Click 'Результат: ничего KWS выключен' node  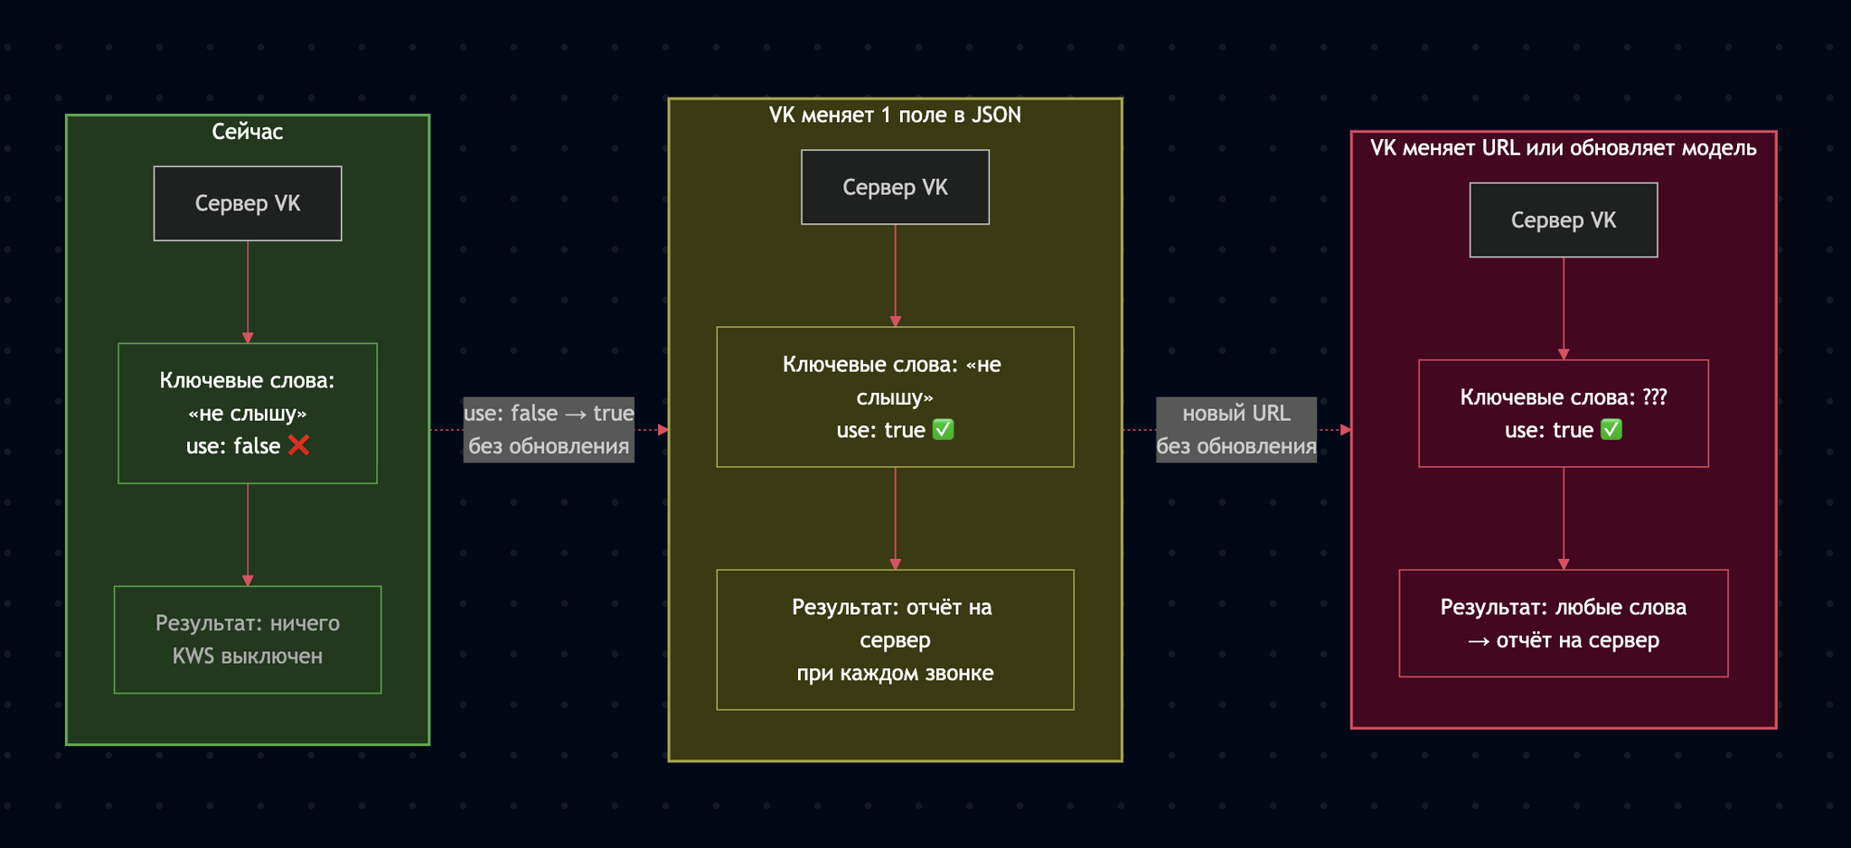click(248, 639)
